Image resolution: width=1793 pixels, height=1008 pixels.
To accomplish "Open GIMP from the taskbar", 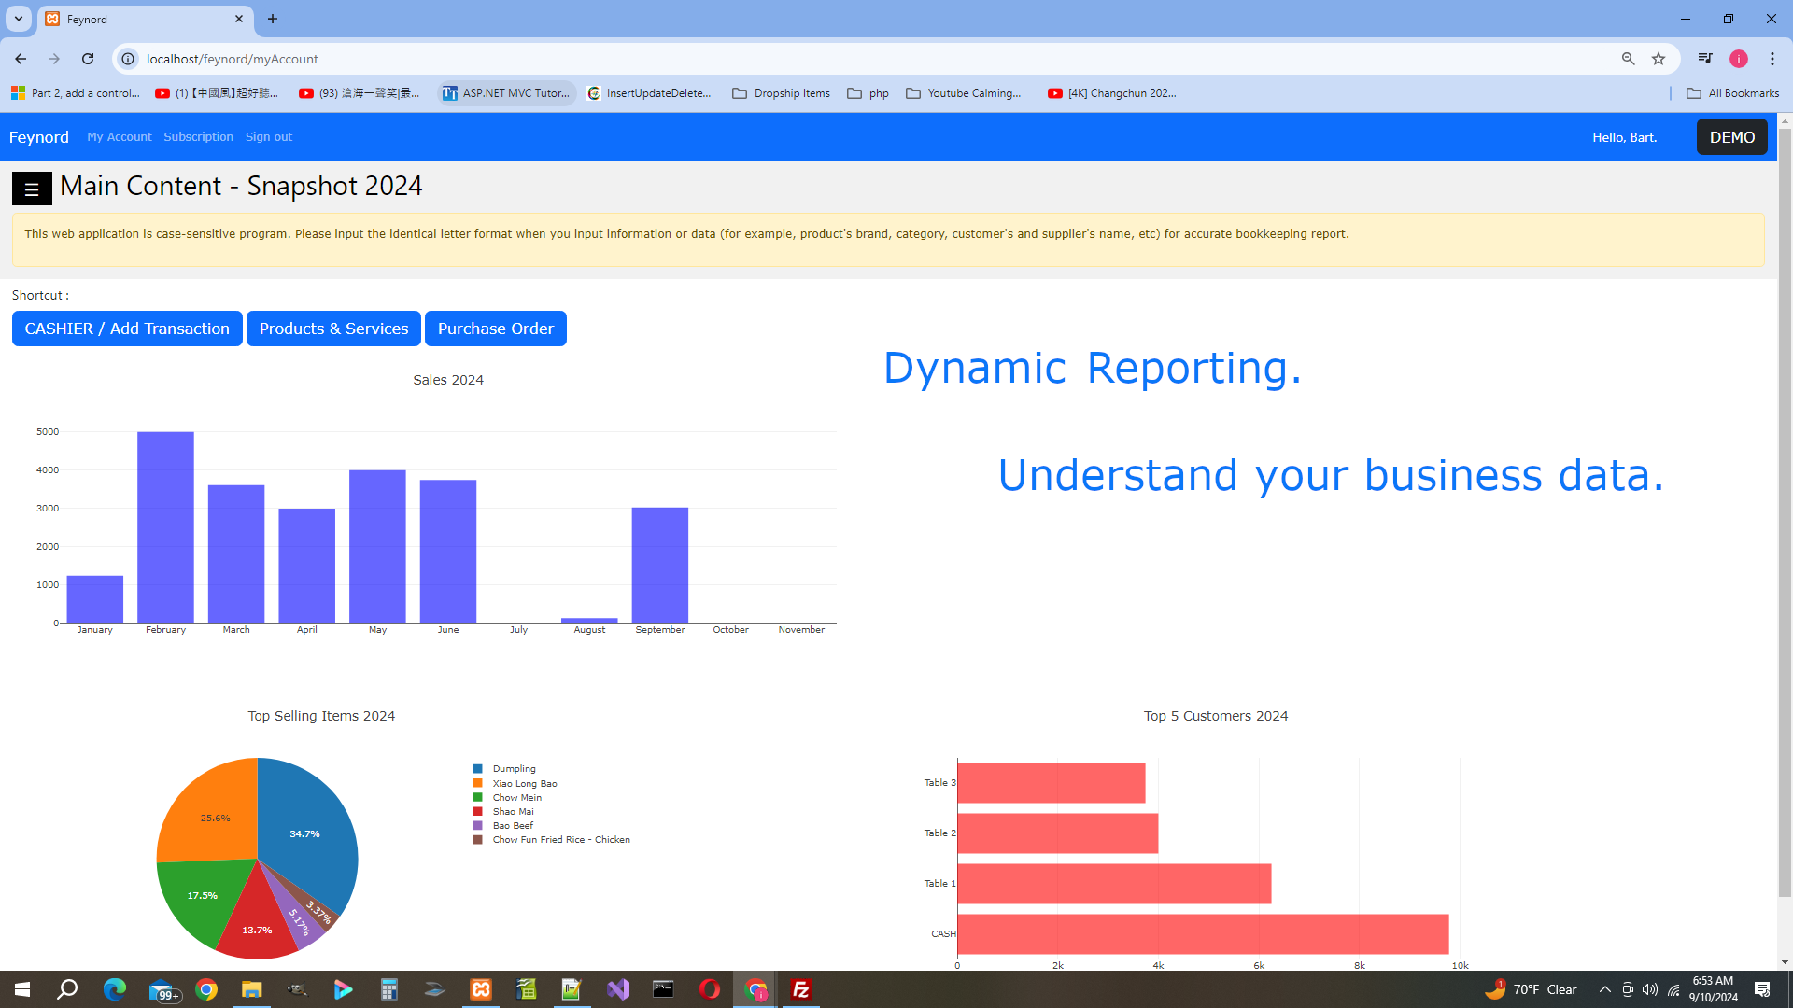I will [297, 989].
